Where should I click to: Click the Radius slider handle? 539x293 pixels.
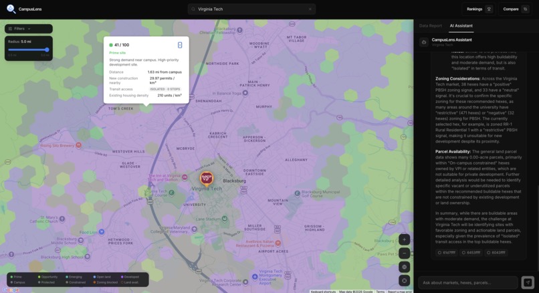pos(47,50)
